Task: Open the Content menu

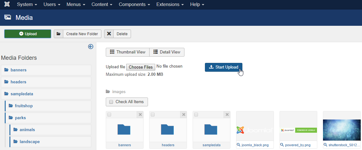Action: (x=102, y=5)
